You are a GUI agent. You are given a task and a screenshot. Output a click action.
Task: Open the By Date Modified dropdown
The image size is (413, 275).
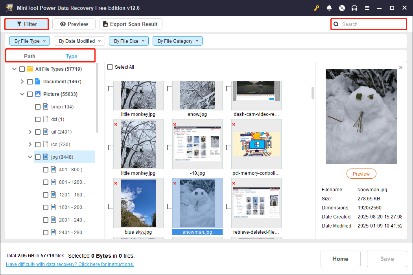pos(79,41)
